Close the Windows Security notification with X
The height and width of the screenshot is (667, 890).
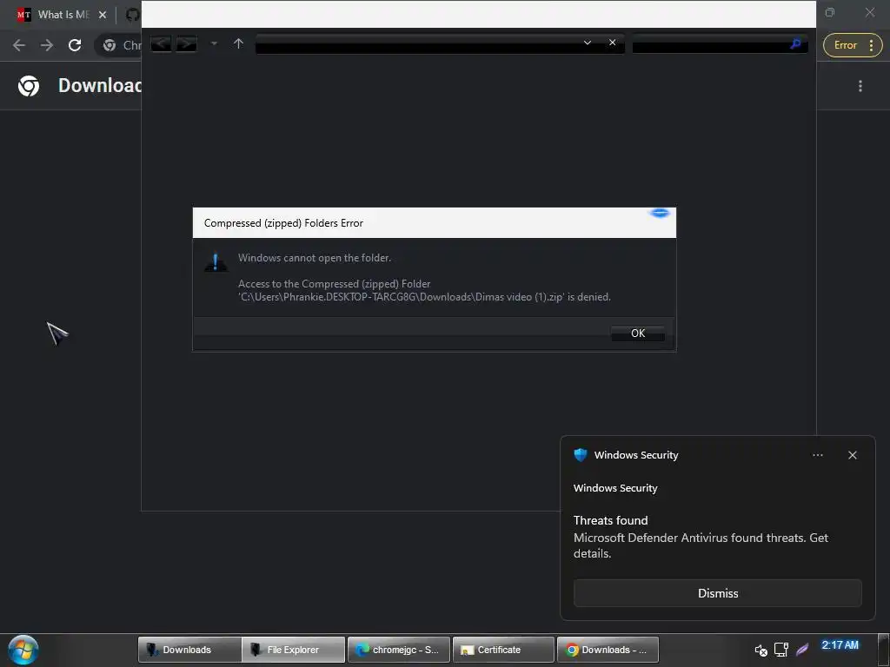pyautogui.click(x=852, y=455)
